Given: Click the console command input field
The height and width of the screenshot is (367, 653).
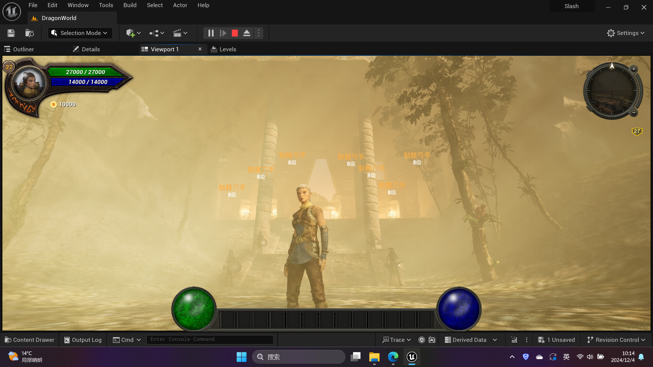Looking at the screenshot, I should (x=210, y=339).
